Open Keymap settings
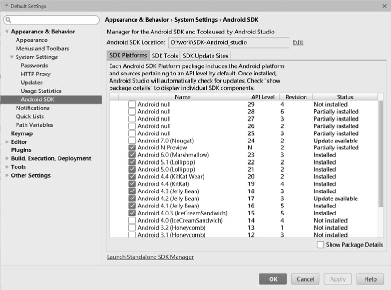391x290 pixels. click(22, 133)
